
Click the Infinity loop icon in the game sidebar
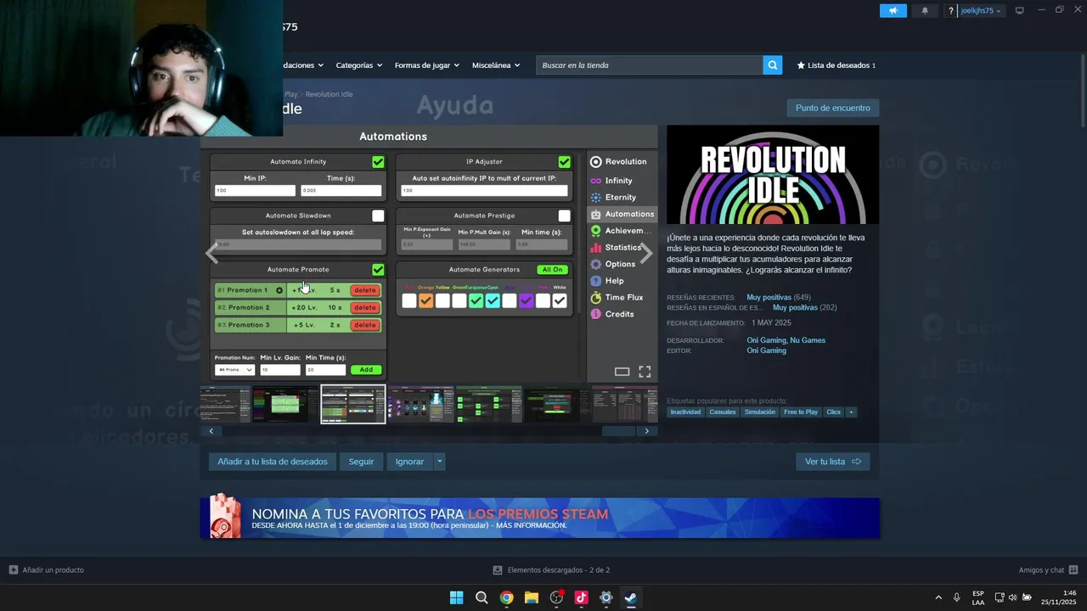(595, 181)
